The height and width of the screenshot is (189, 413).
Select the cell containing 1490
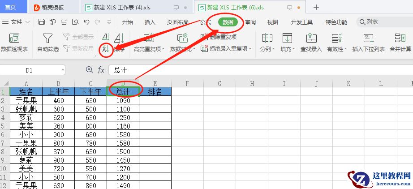[123, 185]
